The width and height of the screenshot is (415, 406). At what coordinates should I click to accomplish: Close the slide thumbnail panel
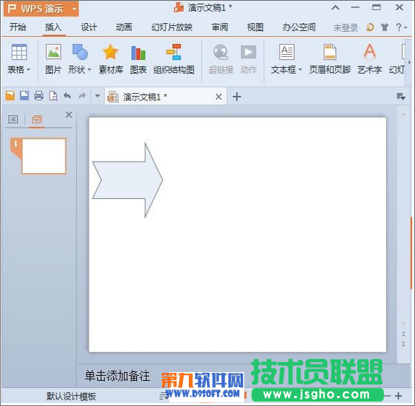point(69,115)
